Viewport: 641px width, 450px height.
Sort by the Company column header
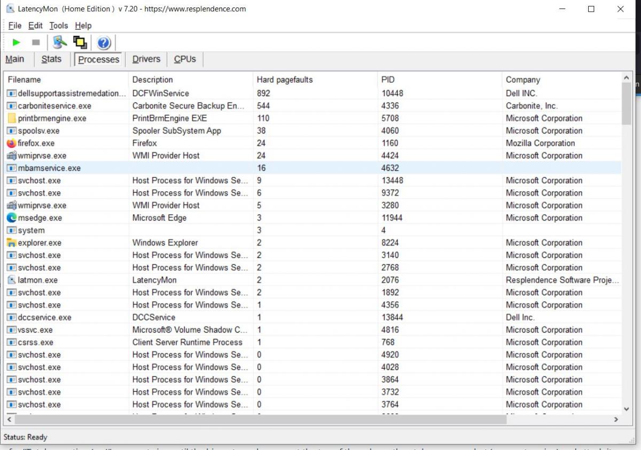[561, 80]
